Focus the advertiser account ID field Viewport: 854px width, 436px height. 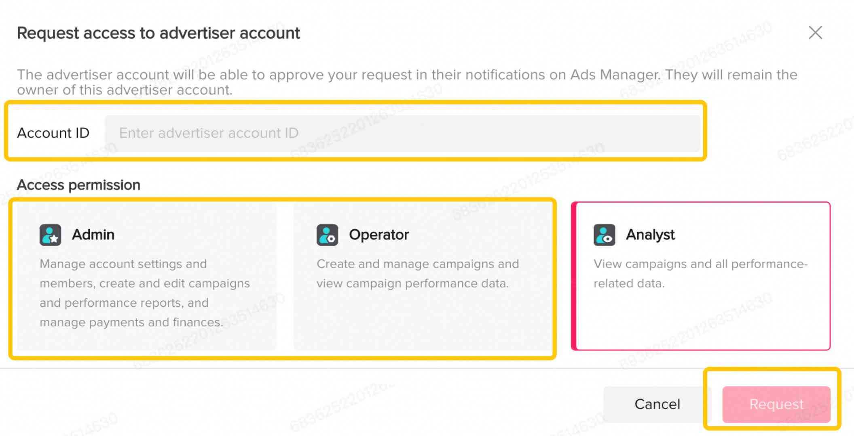pyautogui.click(x=402, y=133)
